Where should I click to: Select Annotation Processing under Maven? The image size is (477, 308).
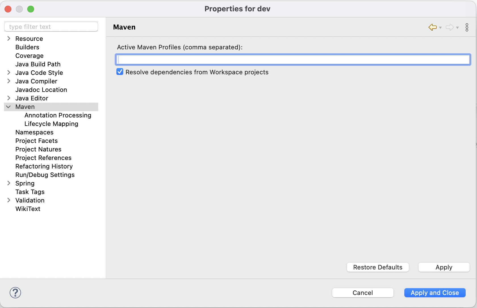pyautogui.click(x=58, y=115)
